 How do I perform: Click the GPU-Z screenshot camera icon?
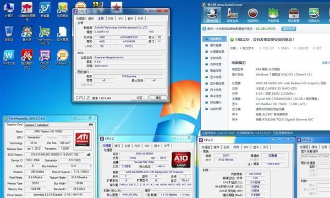pyautogui.click(x=91, y=124)
